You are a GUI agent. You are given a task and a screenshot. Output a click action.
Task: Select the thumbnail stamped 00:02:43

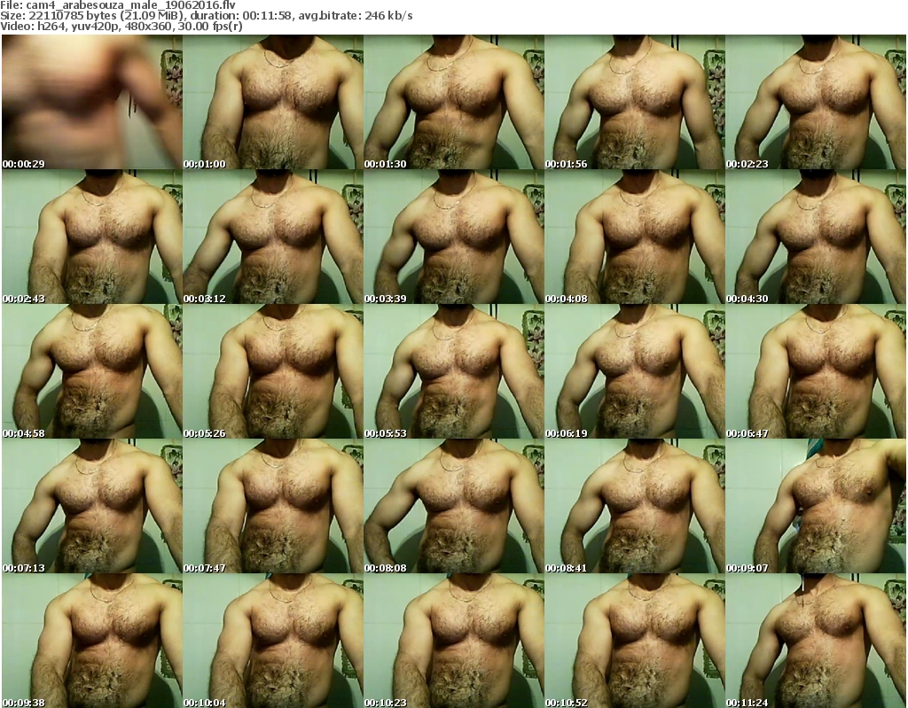tap(92, 237)
